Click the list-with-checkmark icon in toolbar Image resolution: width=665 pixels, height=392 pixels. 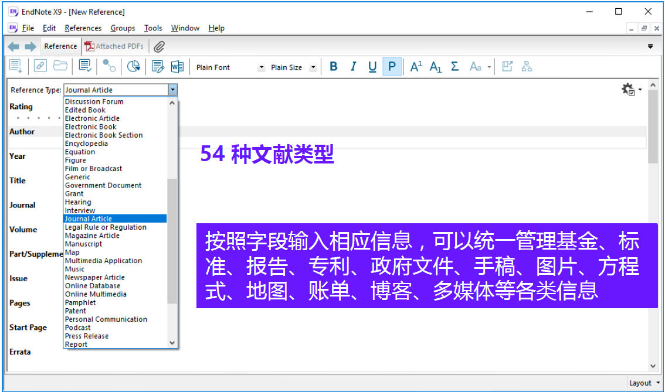click(x=85, y=66)
